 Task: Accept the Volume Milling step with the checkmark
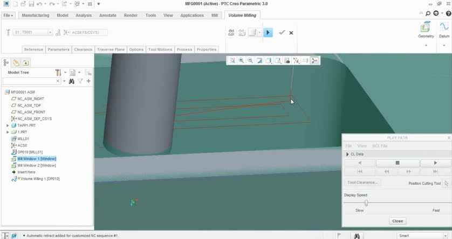(282, 32)
